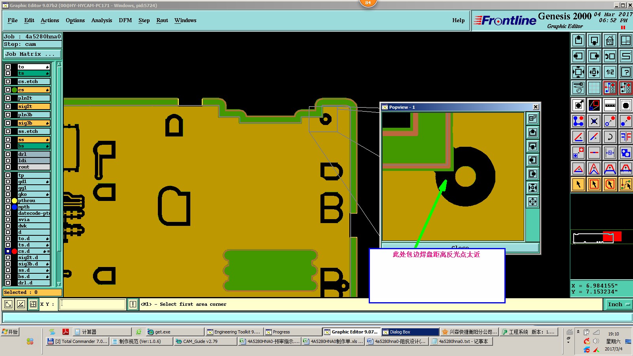Open the Inch units dropdown
Screen dimensions: 633x356
click(619, 304)
